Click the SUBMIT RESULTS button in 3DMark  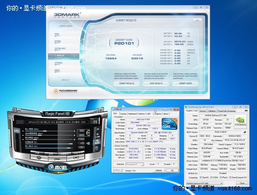tap(126, 84)
